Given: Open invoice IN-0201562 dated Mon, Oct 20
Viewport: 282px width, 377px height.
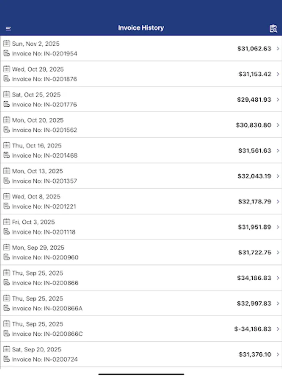Looking at the screenshot, I should coord(141,125).
